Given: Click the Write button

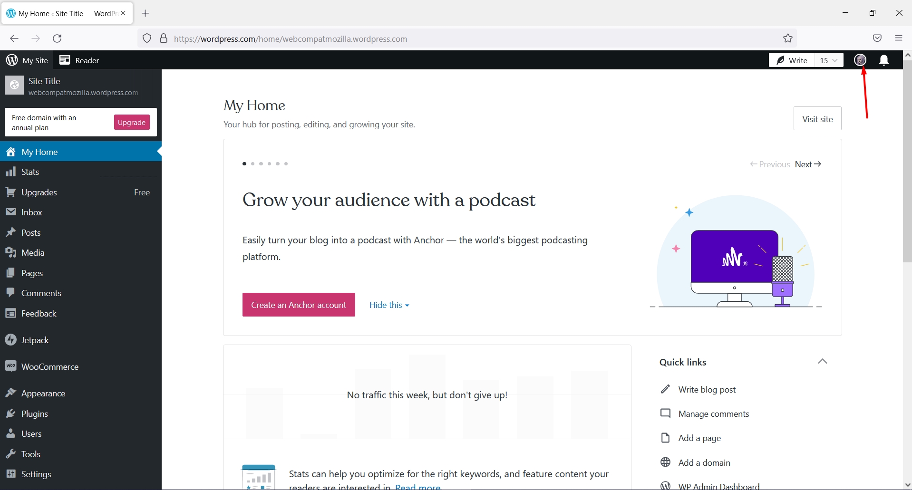Looking at the screenshot, I should [792, 60].
